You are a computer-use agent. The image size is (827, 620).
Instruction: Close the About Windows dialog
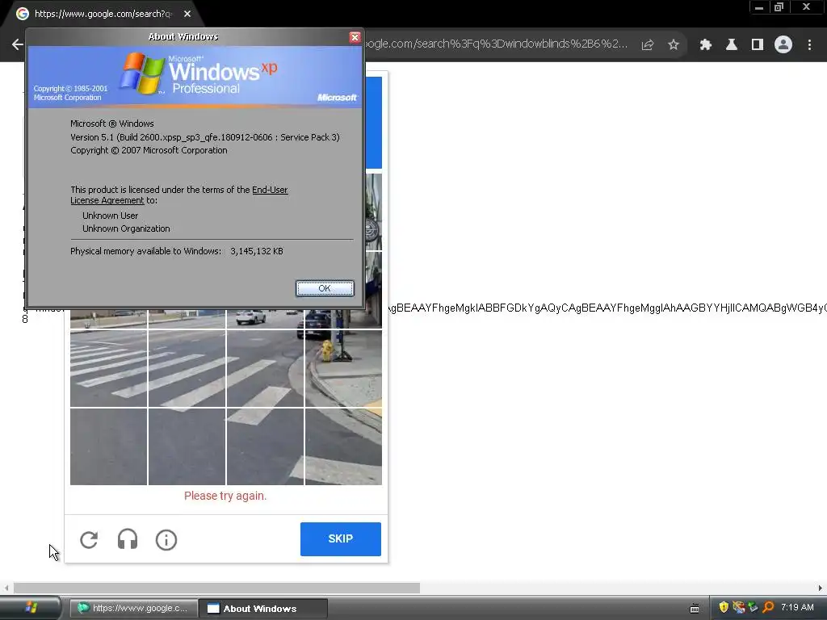tap(355, 37)
